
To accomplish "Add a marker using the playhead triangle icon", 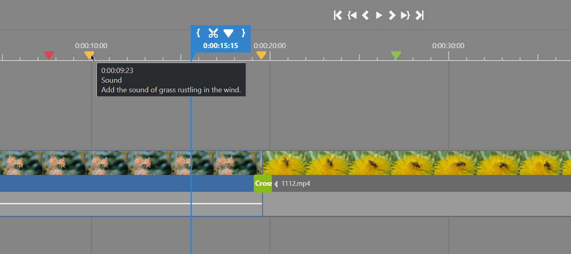I will [228, 33].
